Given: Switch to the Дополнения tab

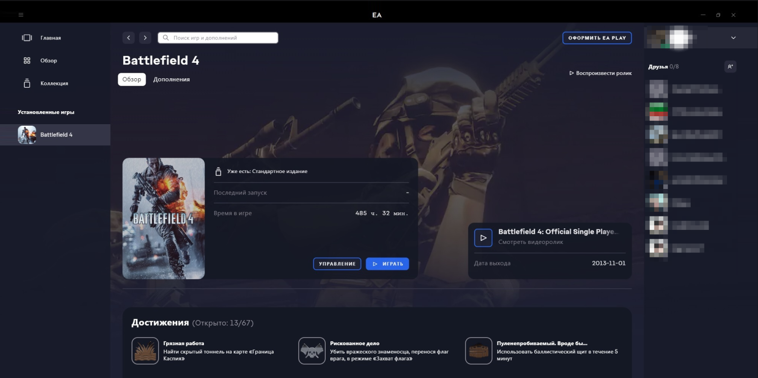Looking at the screenshot, I should [172, 79].
